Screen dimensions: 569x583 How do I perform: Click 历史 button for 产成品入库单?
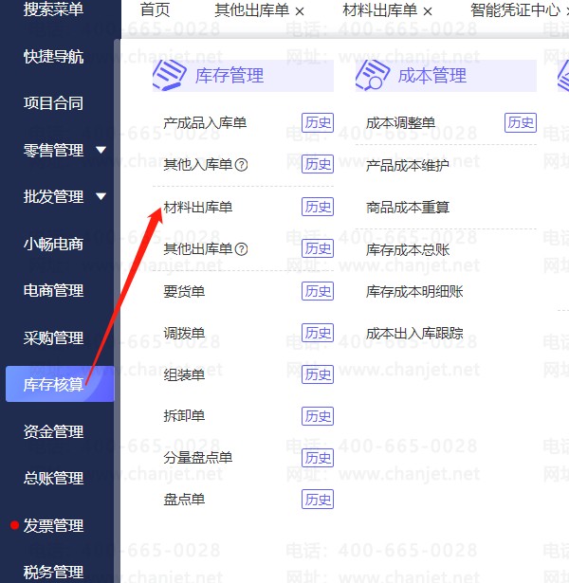[x=318, y=122]
